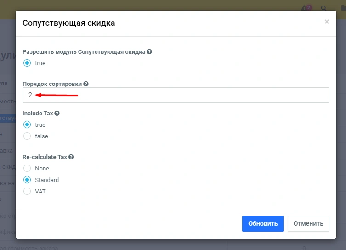Viewport: 346px width, 250px height.
Task: Click the red notification badge showing 2
Action: (x=309, y=7)
